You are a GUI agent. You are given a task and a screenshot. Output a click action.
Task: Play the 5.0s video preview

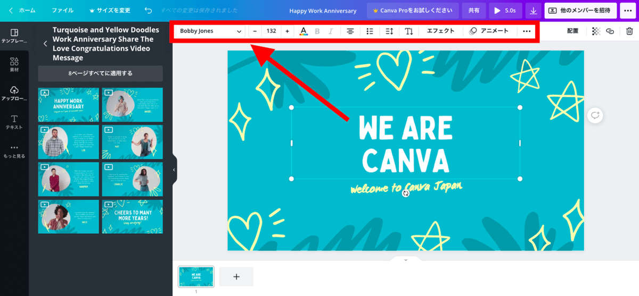pos(505,11)
